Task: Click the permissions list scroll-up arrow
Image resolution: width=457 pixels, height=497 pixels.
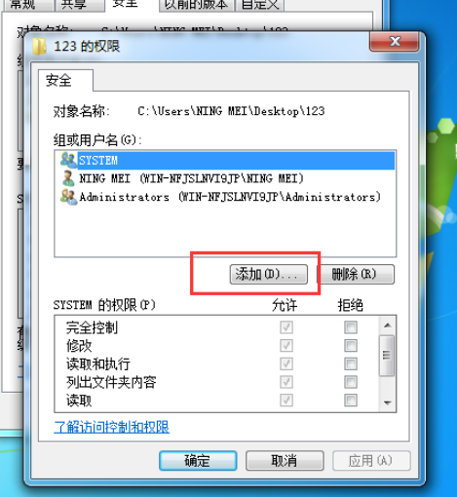Action: pos(387,325)
